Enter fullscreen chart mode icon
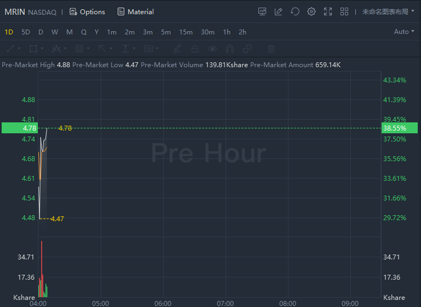 [x=328, y=11]
